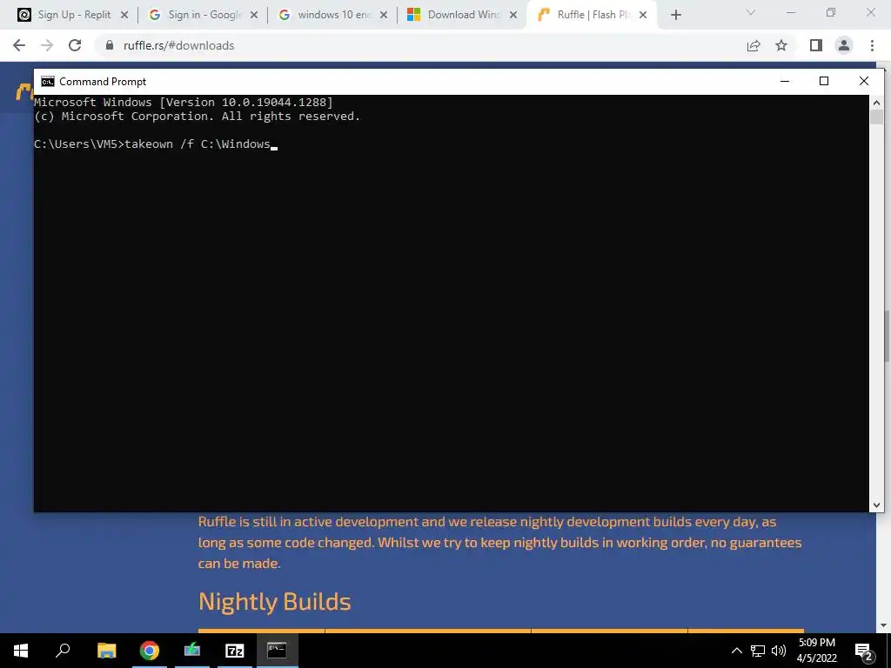Open the green arrow app in taskbar
This screenshot has height=668, width=891.
[x=192, y=651]
